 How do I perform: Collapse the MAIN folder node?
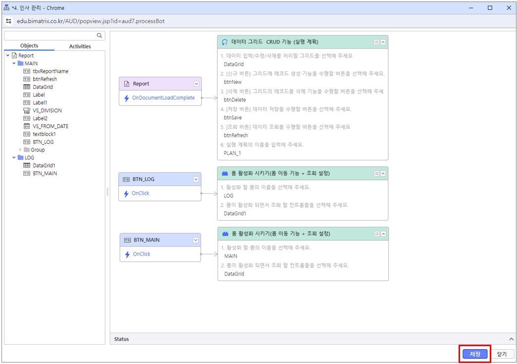tap(14, 63)
